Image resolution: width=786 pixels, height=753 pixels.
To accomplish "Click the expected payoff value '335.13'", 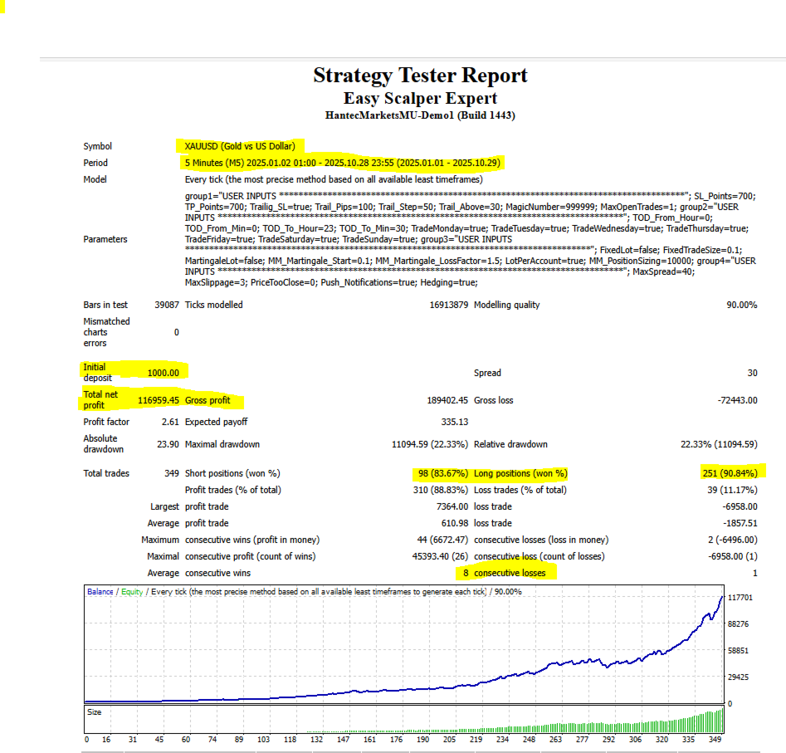I will 455,422.
